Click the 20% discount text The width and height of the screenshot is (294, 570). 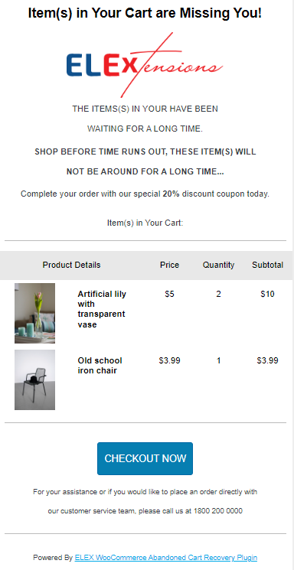click(171, 194)
